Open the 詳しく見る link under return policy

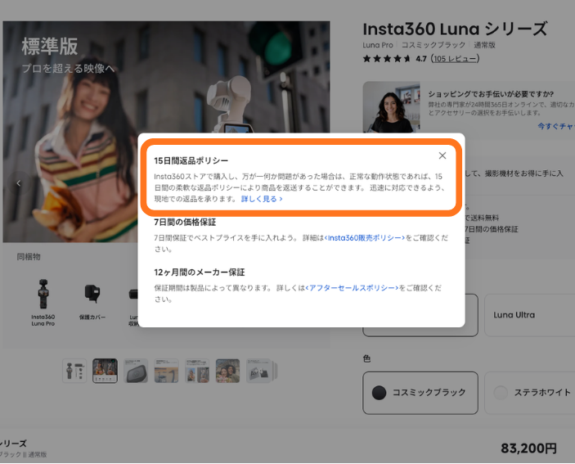pos(262,199)
